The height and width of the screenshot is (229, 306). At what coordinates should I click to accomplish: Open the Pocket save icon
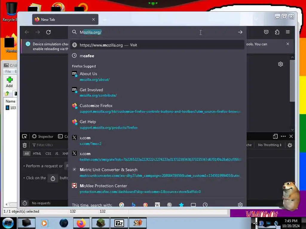pyautogui.click(x=266, y=32)
